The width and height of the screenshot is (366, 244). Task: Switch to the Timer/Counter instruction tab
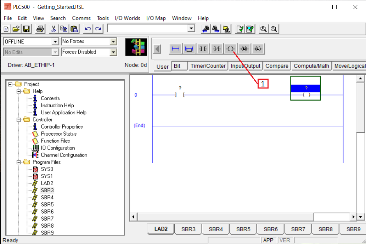(x=208, y=66)
